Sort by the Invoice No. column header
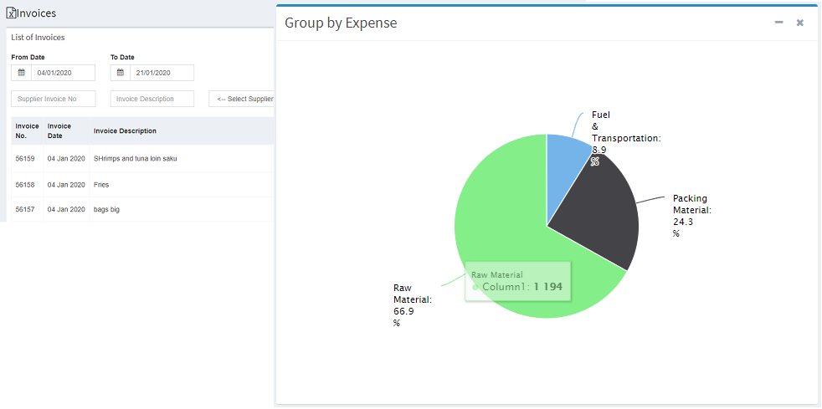Image resolution: width=822 pixels, height=409 pixels. click(x=27, y=130)
